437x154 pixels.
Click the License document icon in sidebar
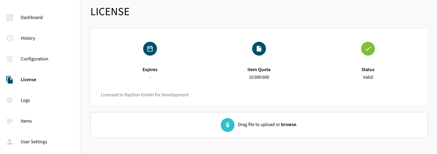coord(10,80)
